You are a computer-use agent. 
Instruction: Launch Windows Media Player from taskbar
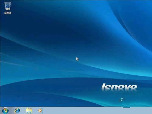(40, 110)
